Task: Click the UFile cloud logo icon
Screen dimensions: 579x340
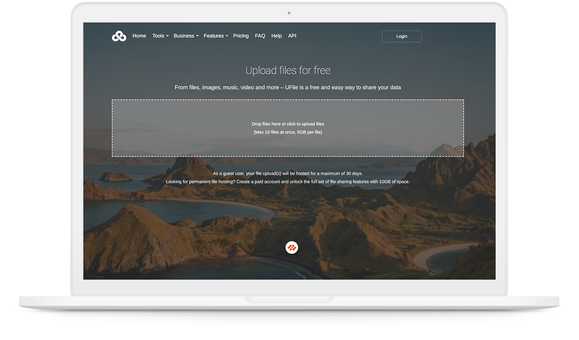Action: tap(119, 35)
